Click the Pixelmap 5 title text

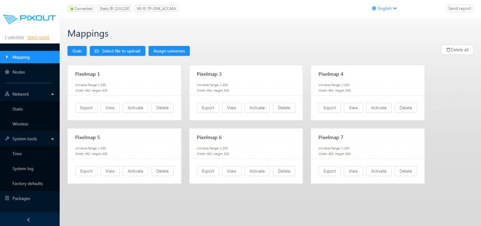pyautogui.click(x=87, y=137)
